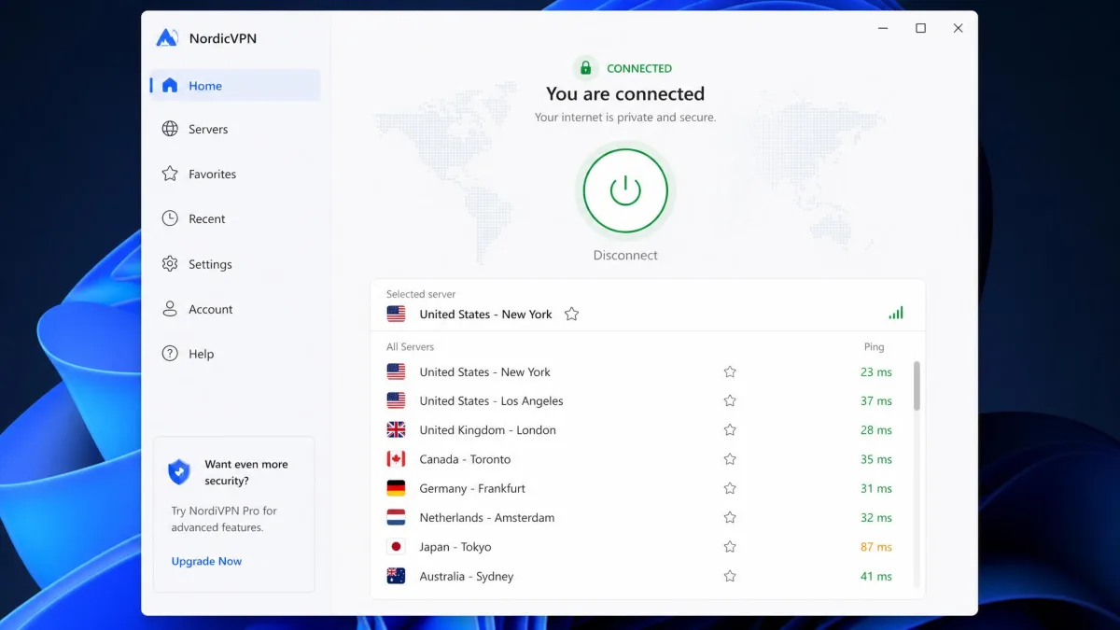
Task: Star the Germany - Frankfurt server
Action: pyautogui.click(x=730, y=488)
